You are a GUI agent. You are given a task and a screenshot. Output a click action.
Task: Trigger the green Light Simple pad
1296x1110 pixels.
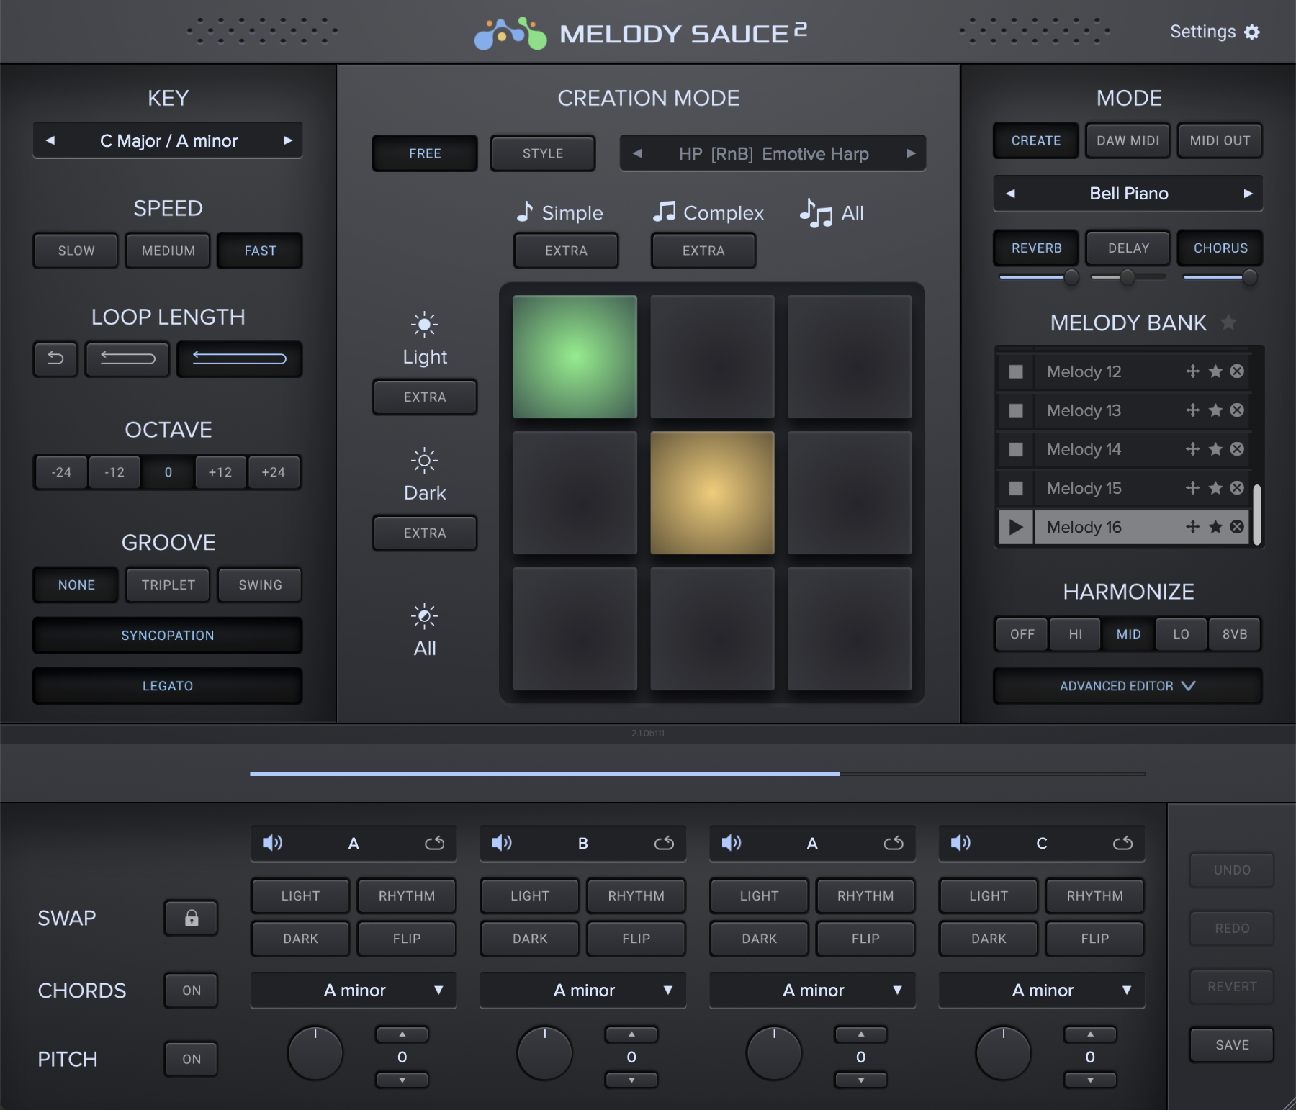[x=575, y=357]
